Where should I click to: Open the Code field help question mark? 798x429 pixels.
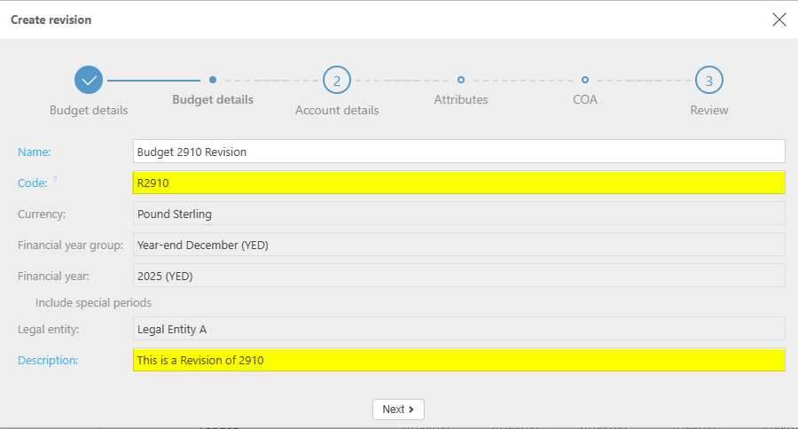coord(54,180)
